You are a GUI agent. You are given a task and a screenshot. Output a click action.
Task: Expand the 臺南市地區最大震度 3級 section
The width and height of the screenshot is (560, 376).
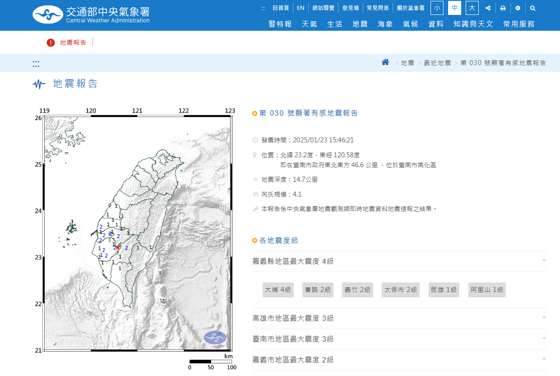pos(399,339)
